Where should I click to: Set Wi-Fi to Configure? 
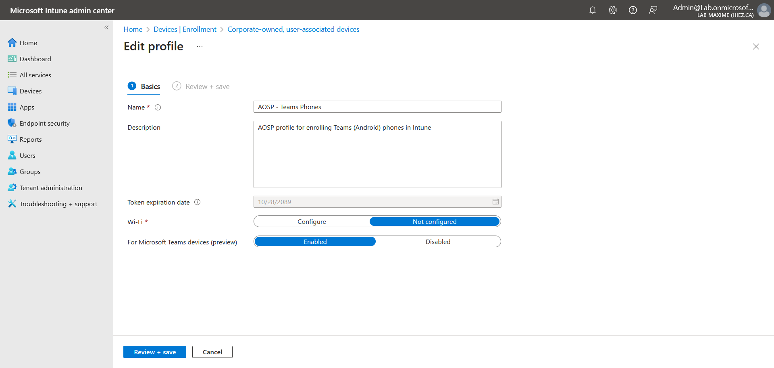click(x=312, y=221)
